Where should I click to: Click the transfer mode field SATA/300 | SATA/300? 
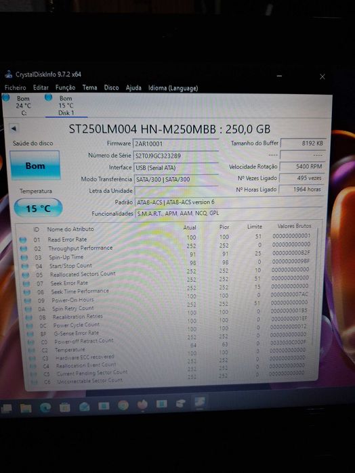[x=176, y=179]
